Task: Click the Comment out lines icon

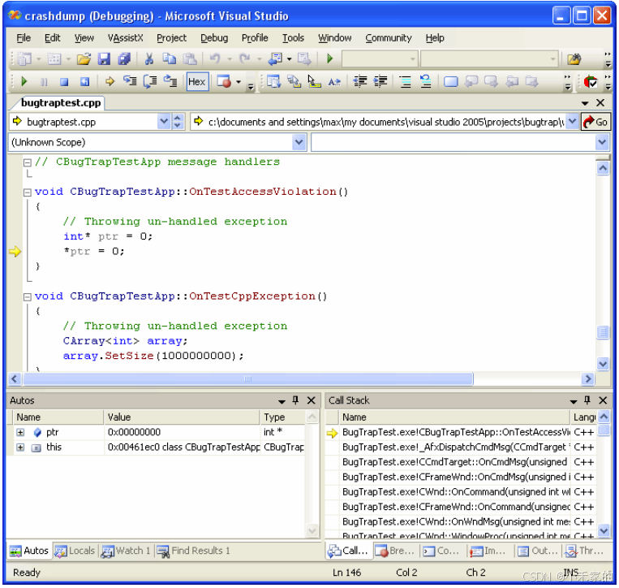Action: (405, 82)
